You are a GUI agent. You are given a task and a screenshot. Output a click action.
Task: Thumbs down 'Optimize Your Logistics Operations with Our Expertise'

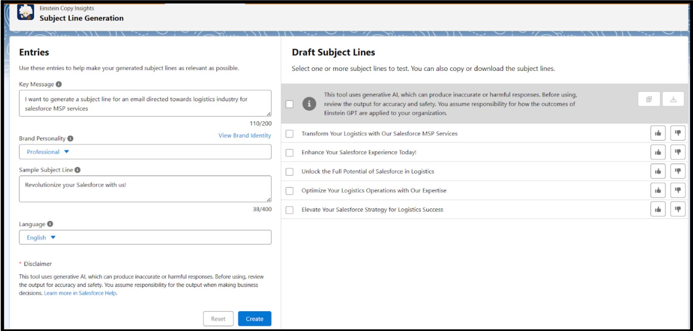(678, 190)
